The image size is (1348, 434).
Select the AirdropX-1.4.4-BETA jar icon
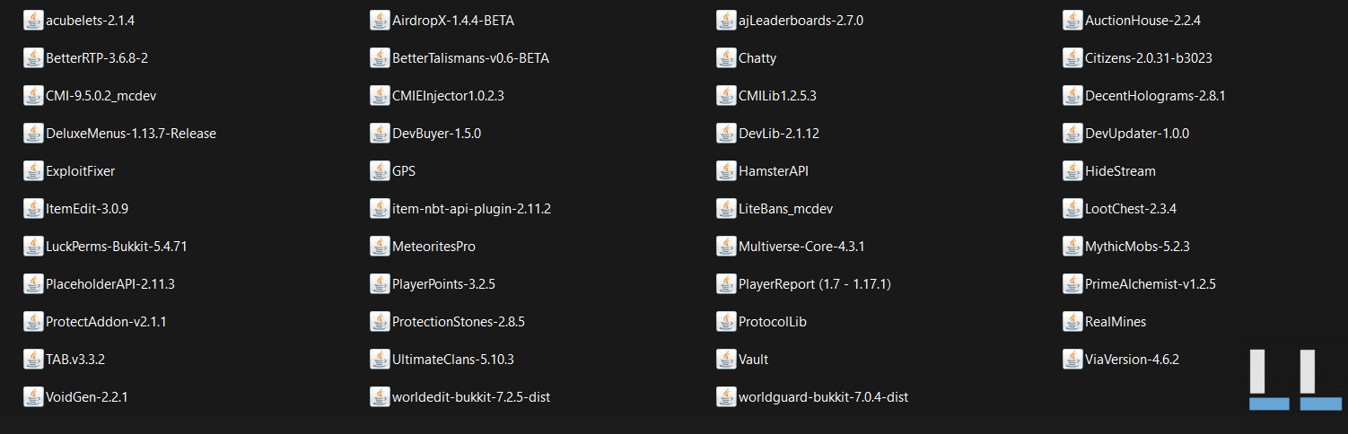point(380,21)
